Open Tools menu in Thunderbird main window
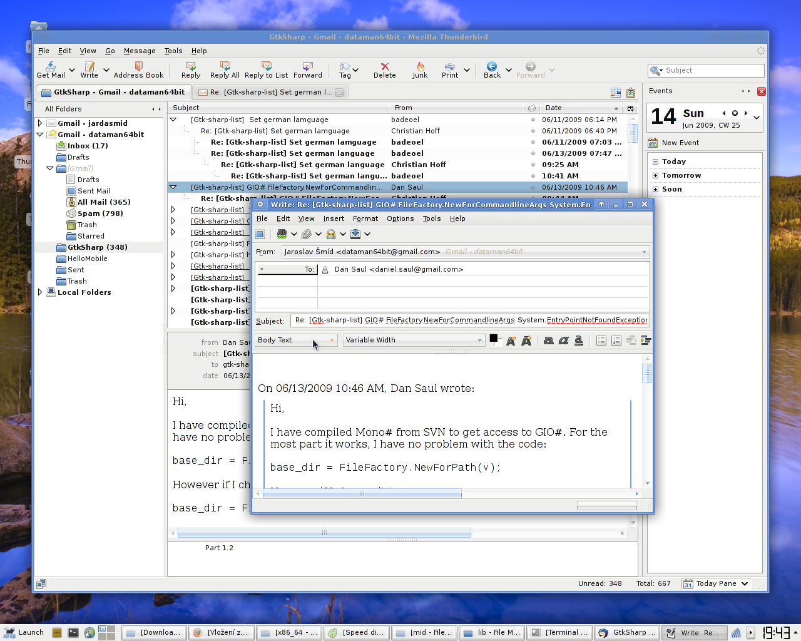 point(173,51)
